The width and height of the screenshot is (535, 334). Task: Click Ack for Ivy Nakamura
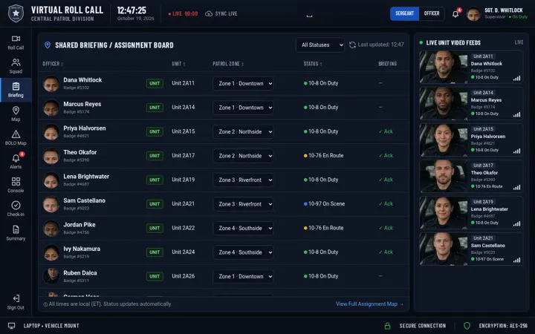386,252
